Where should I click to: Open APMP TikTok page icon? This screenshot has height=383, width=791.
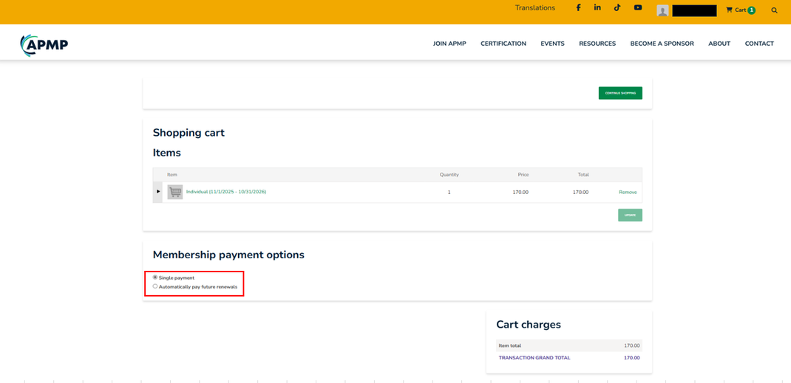(617, 8)
